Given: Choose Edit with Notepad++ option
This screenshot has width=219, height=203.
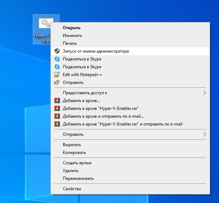Looking at the screenshot, I should tap(82, 75).
